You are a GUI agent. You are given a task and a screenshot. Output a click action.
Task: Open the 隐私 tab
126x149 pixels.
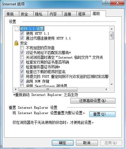[x=39, y=14]
